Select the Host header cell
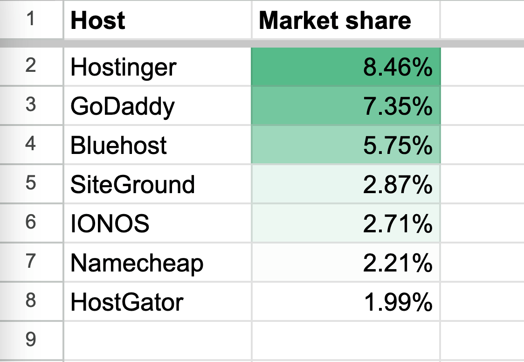 tap(157, 21)
